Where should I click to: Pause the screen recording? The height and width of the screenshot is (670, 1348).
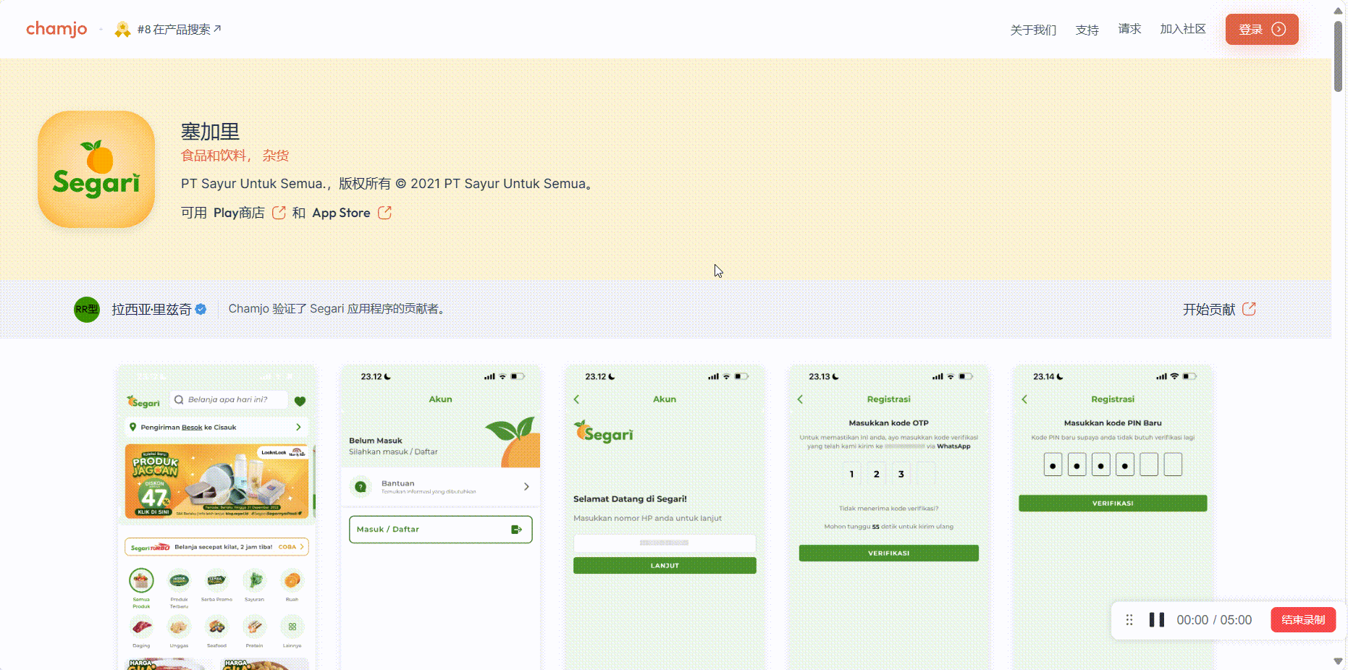point(1157,620)
